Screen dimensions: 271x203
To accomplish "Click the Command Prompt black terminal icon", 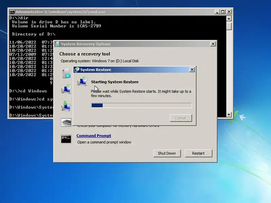I will [66, 139].
